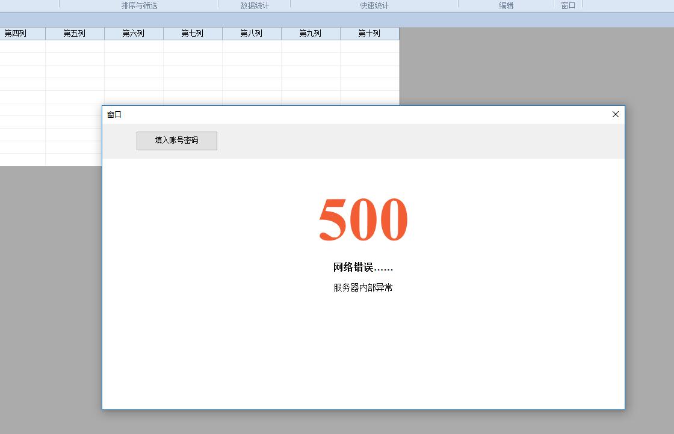Image resolution: width=674 pixels, height=434 pixels.
Task: Open the 数据统计 ribbon menu
Action: pos(254,5)
